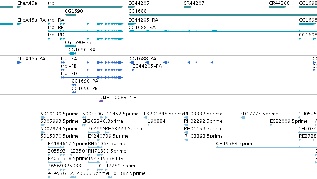Image resolution: width=317 pixels, height=179 pixels.
Task: Click the AT20666.5prime EST label
Action: click(x=89, y=173)
